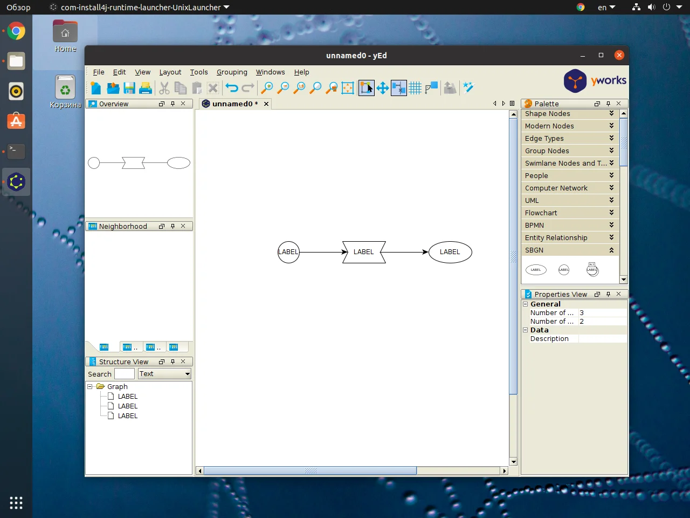Undo the last action via toolbar arrow
Screen dimensions: 690x518
[231, 87]
